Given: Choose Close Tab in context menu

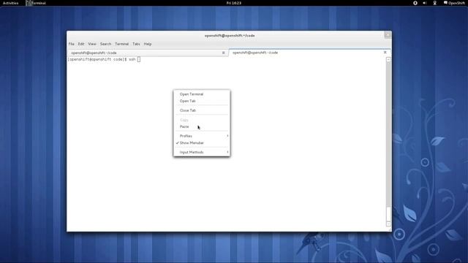Looking at the screenshot, I should pos(202,110).
